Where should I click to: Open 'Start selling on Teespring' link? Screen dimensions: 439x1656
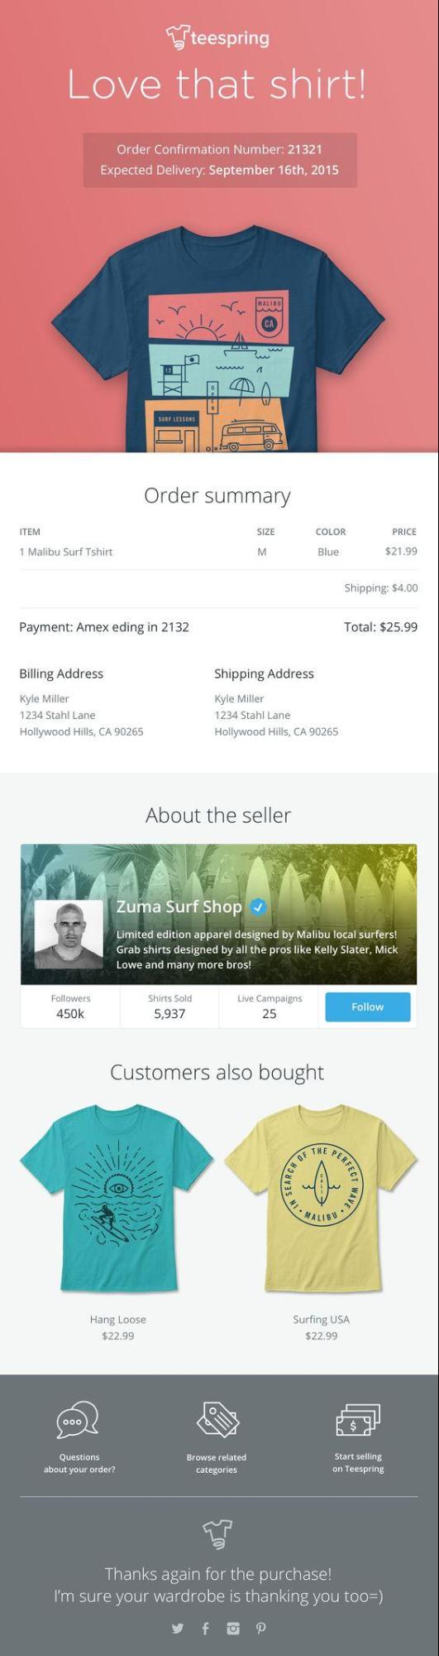pos(358,1462)
